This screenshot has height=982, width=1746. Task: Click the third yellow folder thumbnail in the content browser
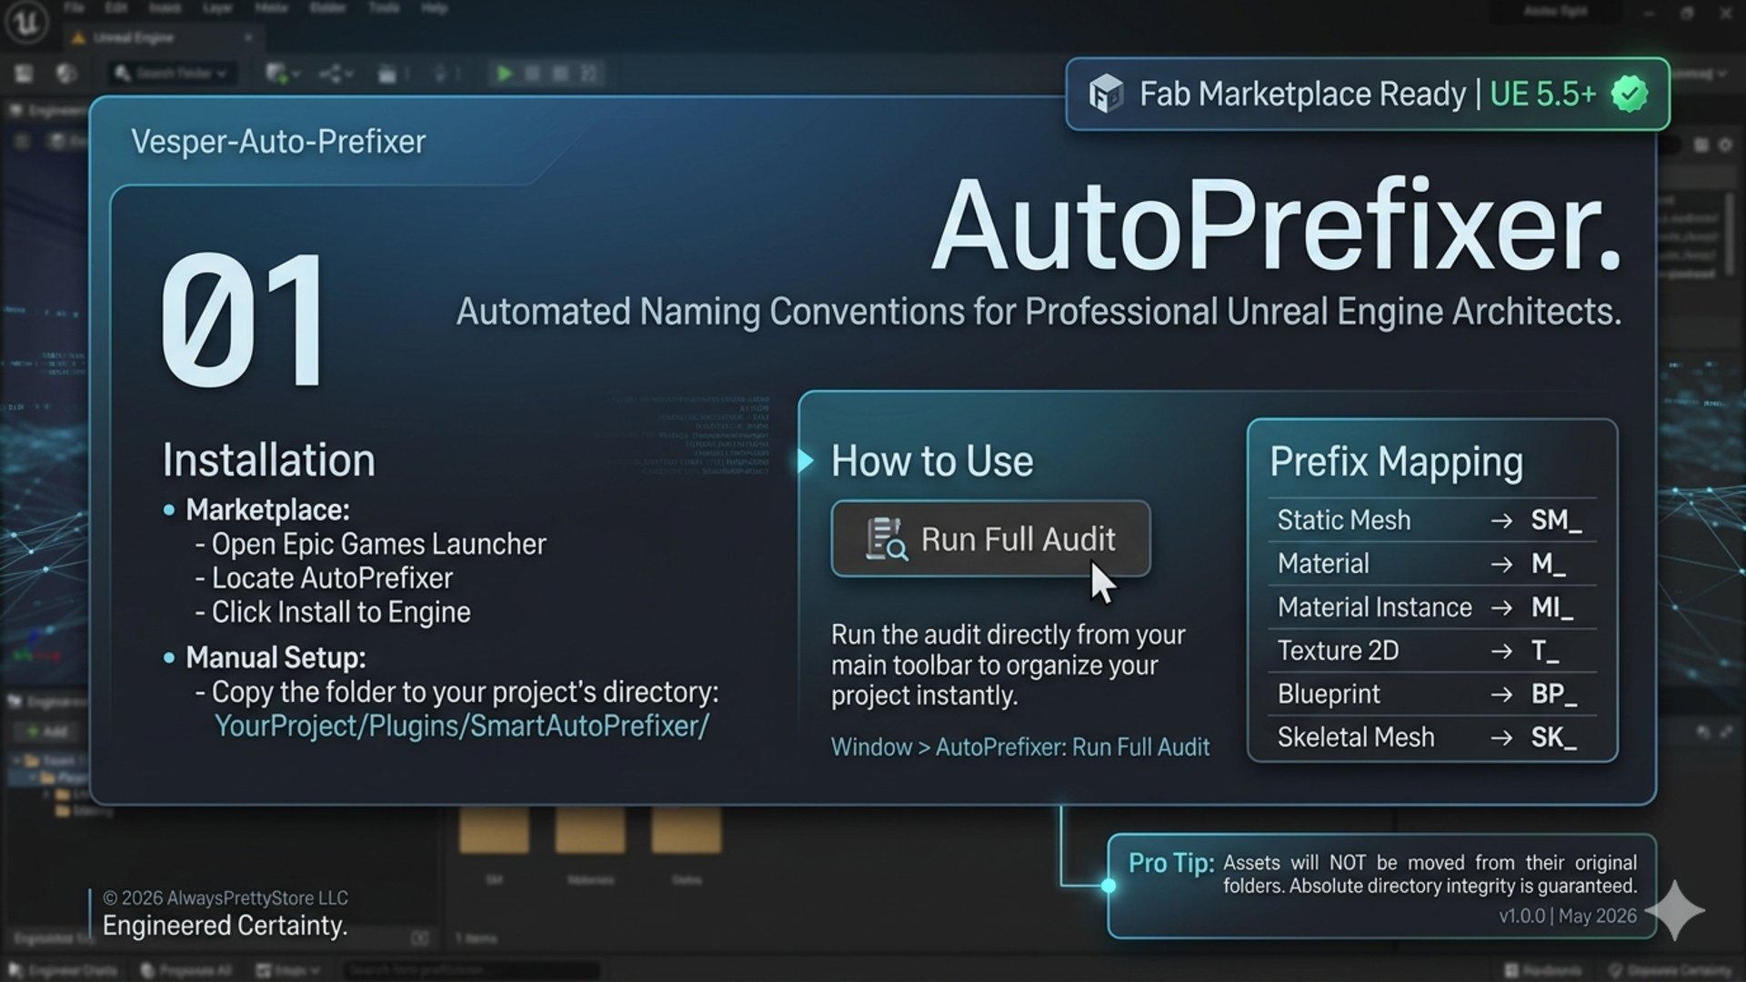point(687,830)
